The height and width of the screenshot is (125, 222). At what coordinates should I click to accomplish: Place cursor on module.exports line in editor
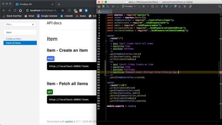click(x=121, y=106)
